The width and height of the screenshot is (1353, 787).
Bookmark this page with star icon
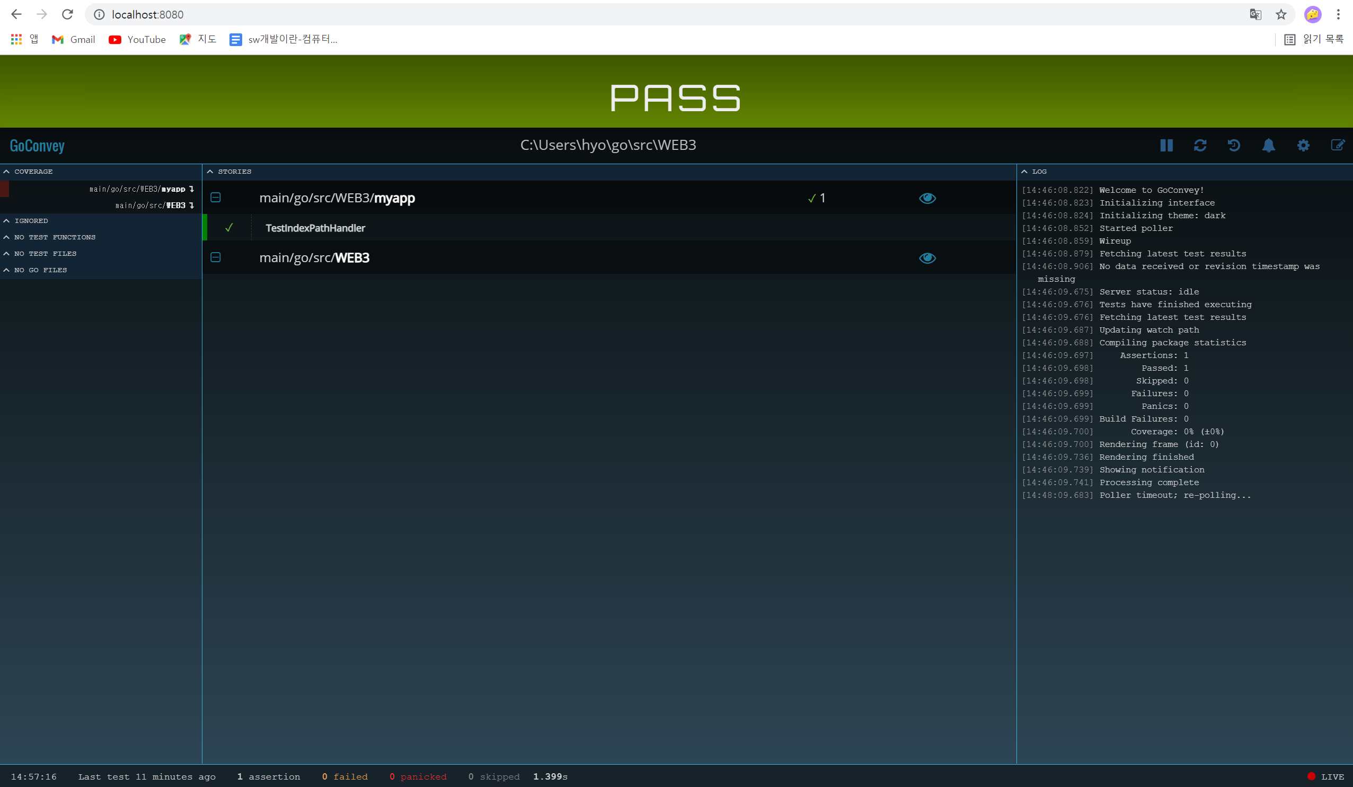pos(1281,14)
